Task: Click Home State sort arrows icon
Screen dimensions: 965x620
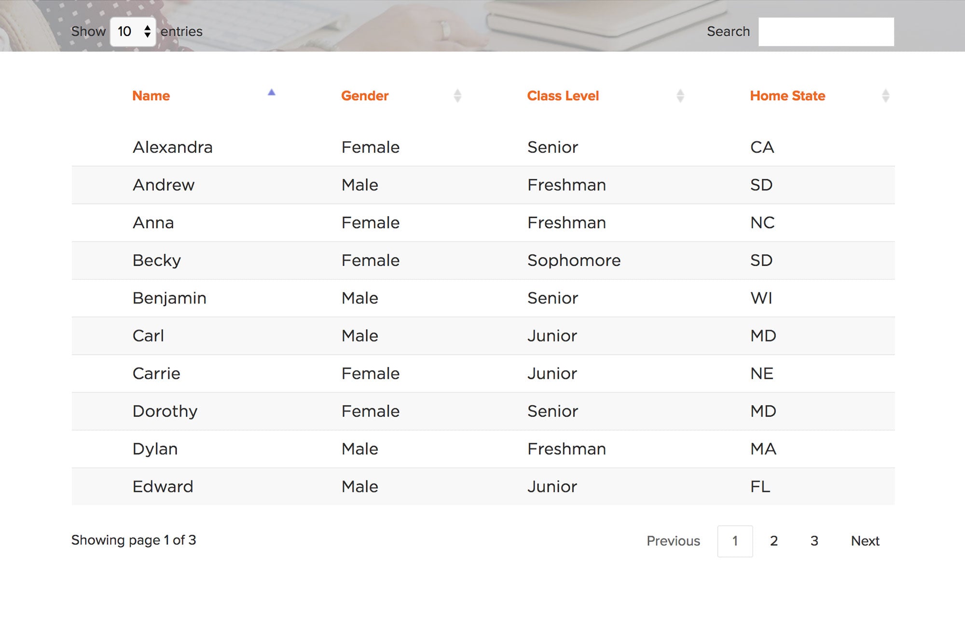Action: pyautogui.click(x=885, y=96)
